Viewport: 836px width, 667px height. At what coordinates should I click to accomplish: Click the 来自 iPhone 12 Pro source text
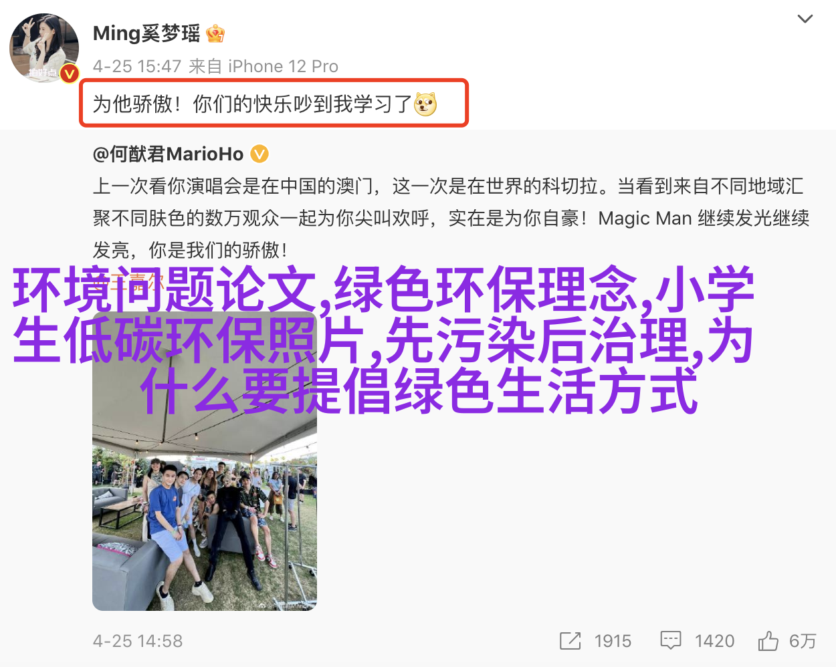[x=264, y=67]
